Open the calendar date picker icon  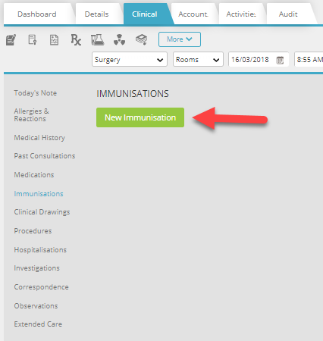(x=280, y=60)
